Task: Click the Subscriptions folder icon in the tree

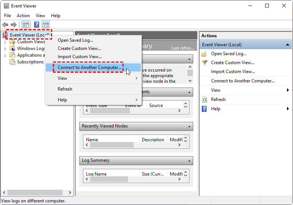Action: tap(12, 62)
